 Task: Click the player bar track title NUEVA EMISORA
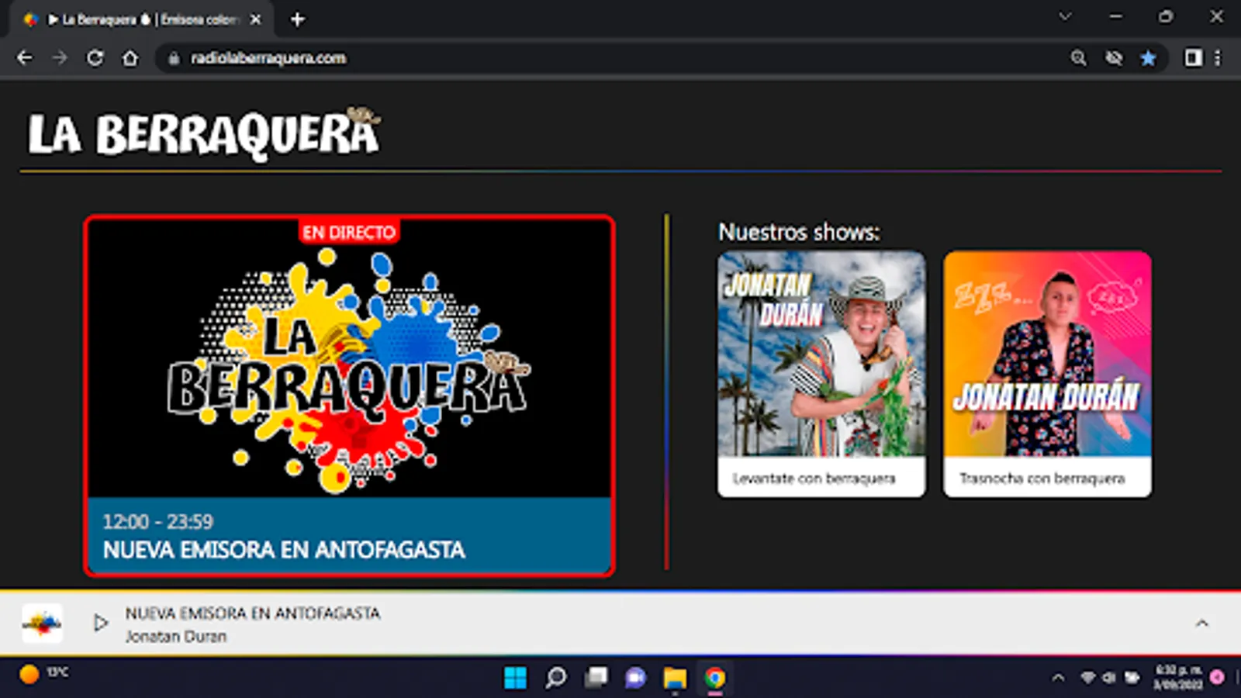253,613
